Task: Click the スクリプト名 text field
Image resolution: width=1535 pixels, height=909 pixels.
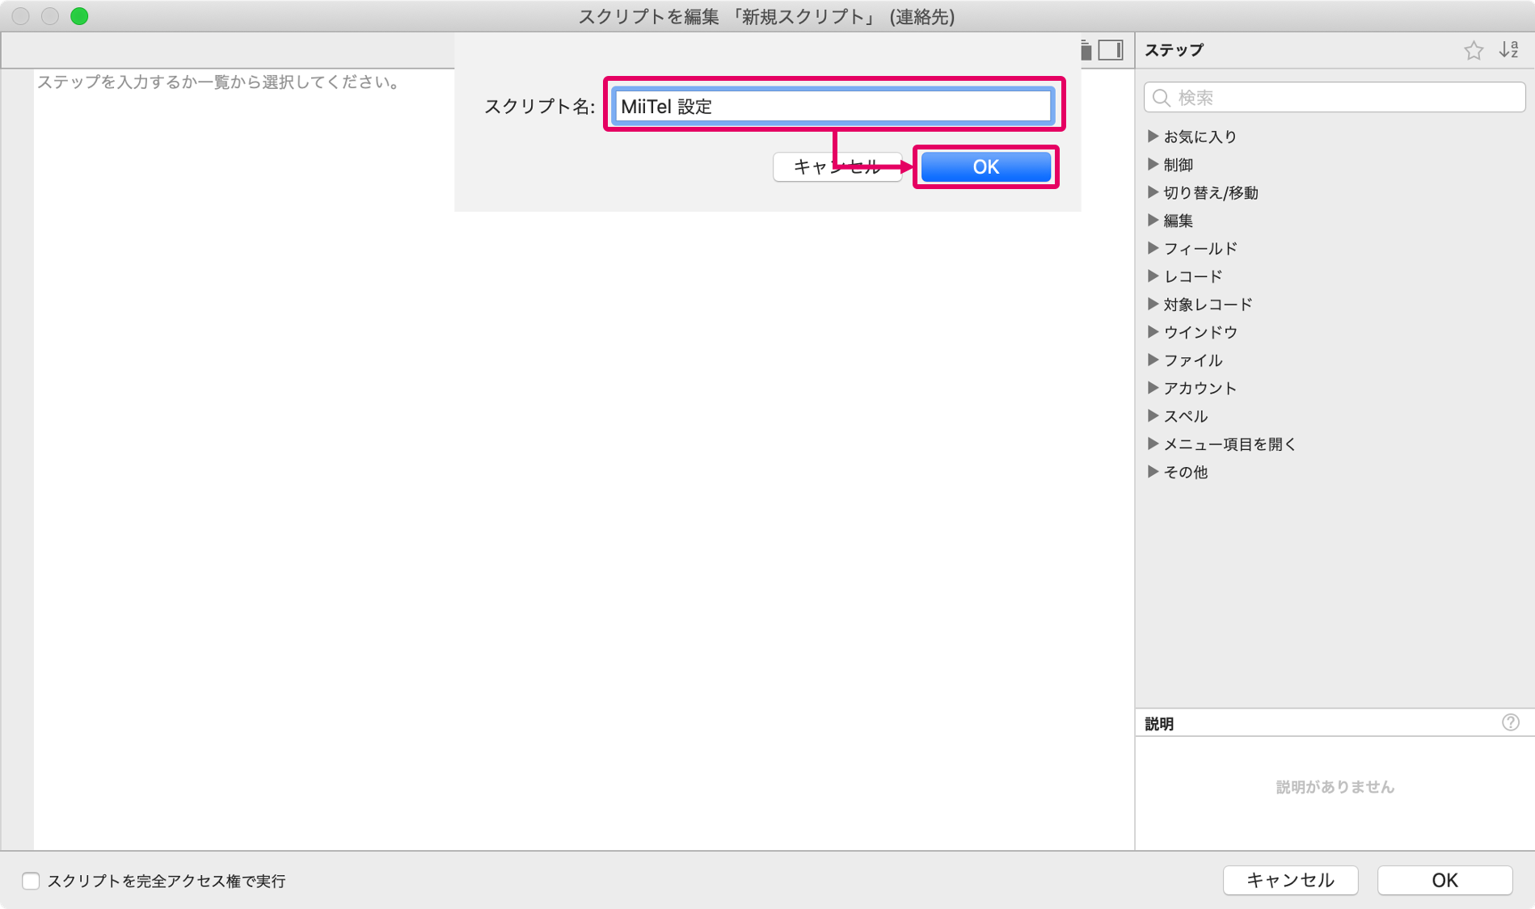Action: coord(833,106)
